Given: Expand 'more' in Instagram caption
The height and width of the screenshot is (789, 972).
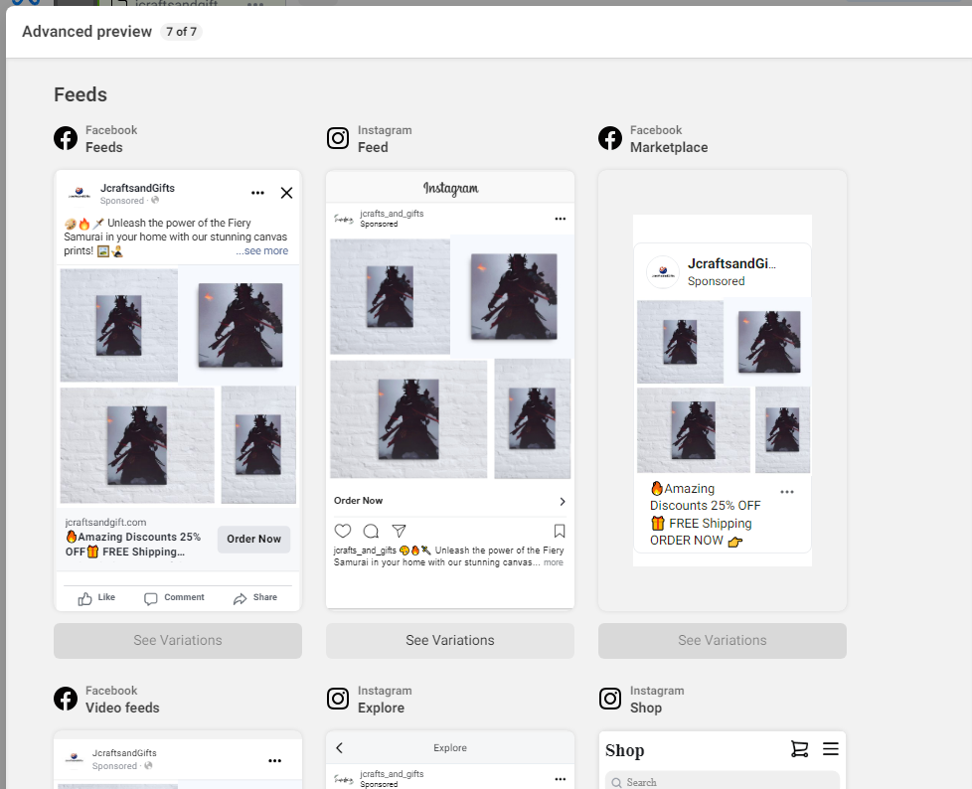Looking at the screenshot, I should [554, 562].
